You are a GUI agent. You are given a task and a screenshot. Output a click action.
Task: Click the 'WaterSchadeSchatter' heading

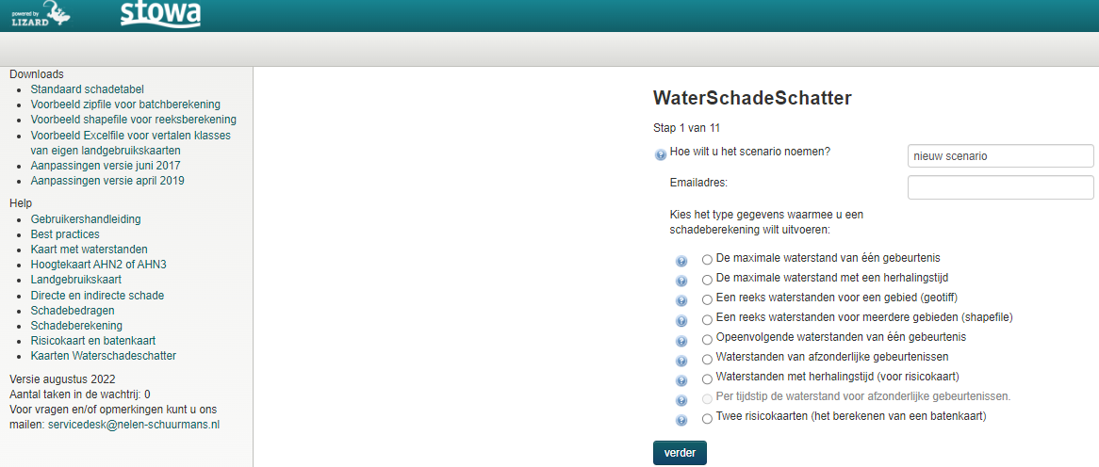pos(752,98)
